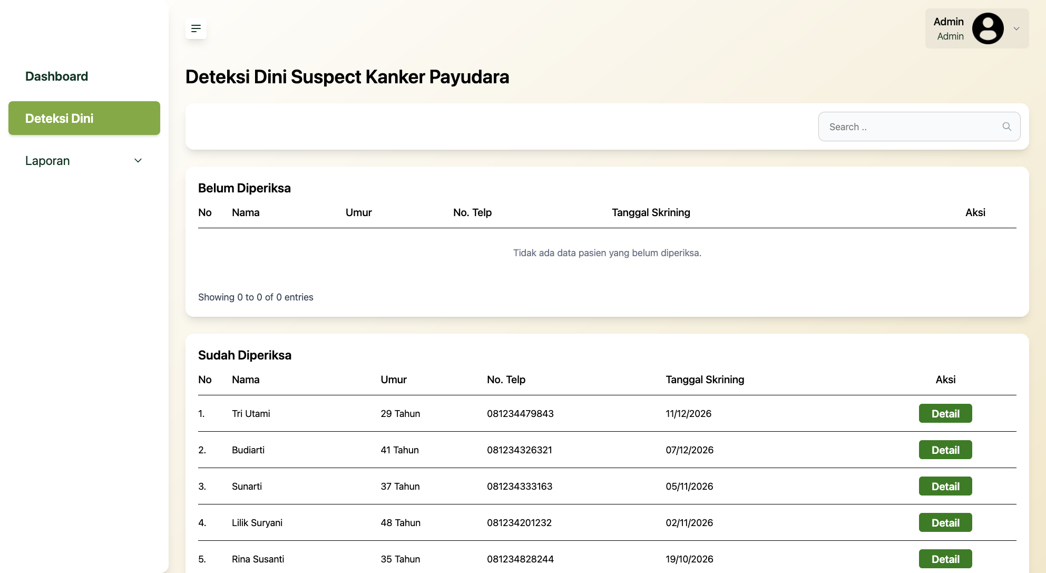This screenshot has width=1046, height=573.
Task: Toggle the sidebar hamburger menu icon
Action: coord(195,28)
